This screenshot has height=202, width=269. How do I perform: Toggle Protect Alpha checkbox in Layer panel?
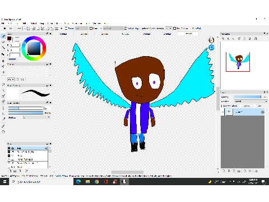click(x=222, y=106)
